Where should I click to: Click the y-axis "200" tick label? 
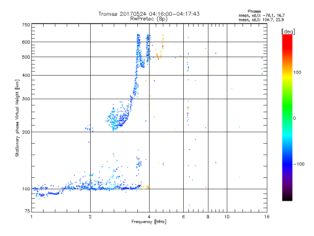point(26,132)
